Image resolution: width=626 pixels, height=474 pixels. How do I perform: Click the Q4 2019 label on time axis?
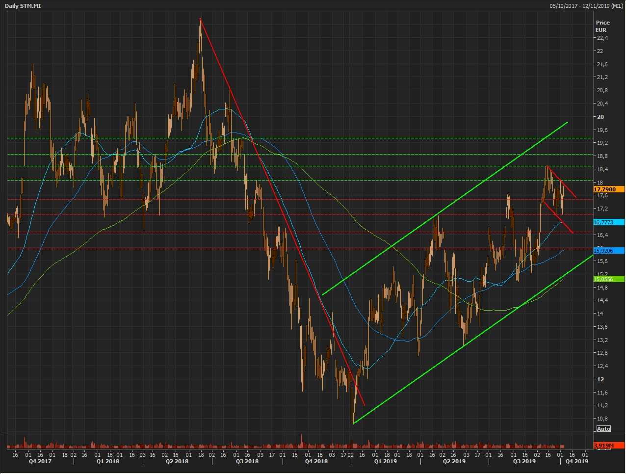tap(576, 461)
